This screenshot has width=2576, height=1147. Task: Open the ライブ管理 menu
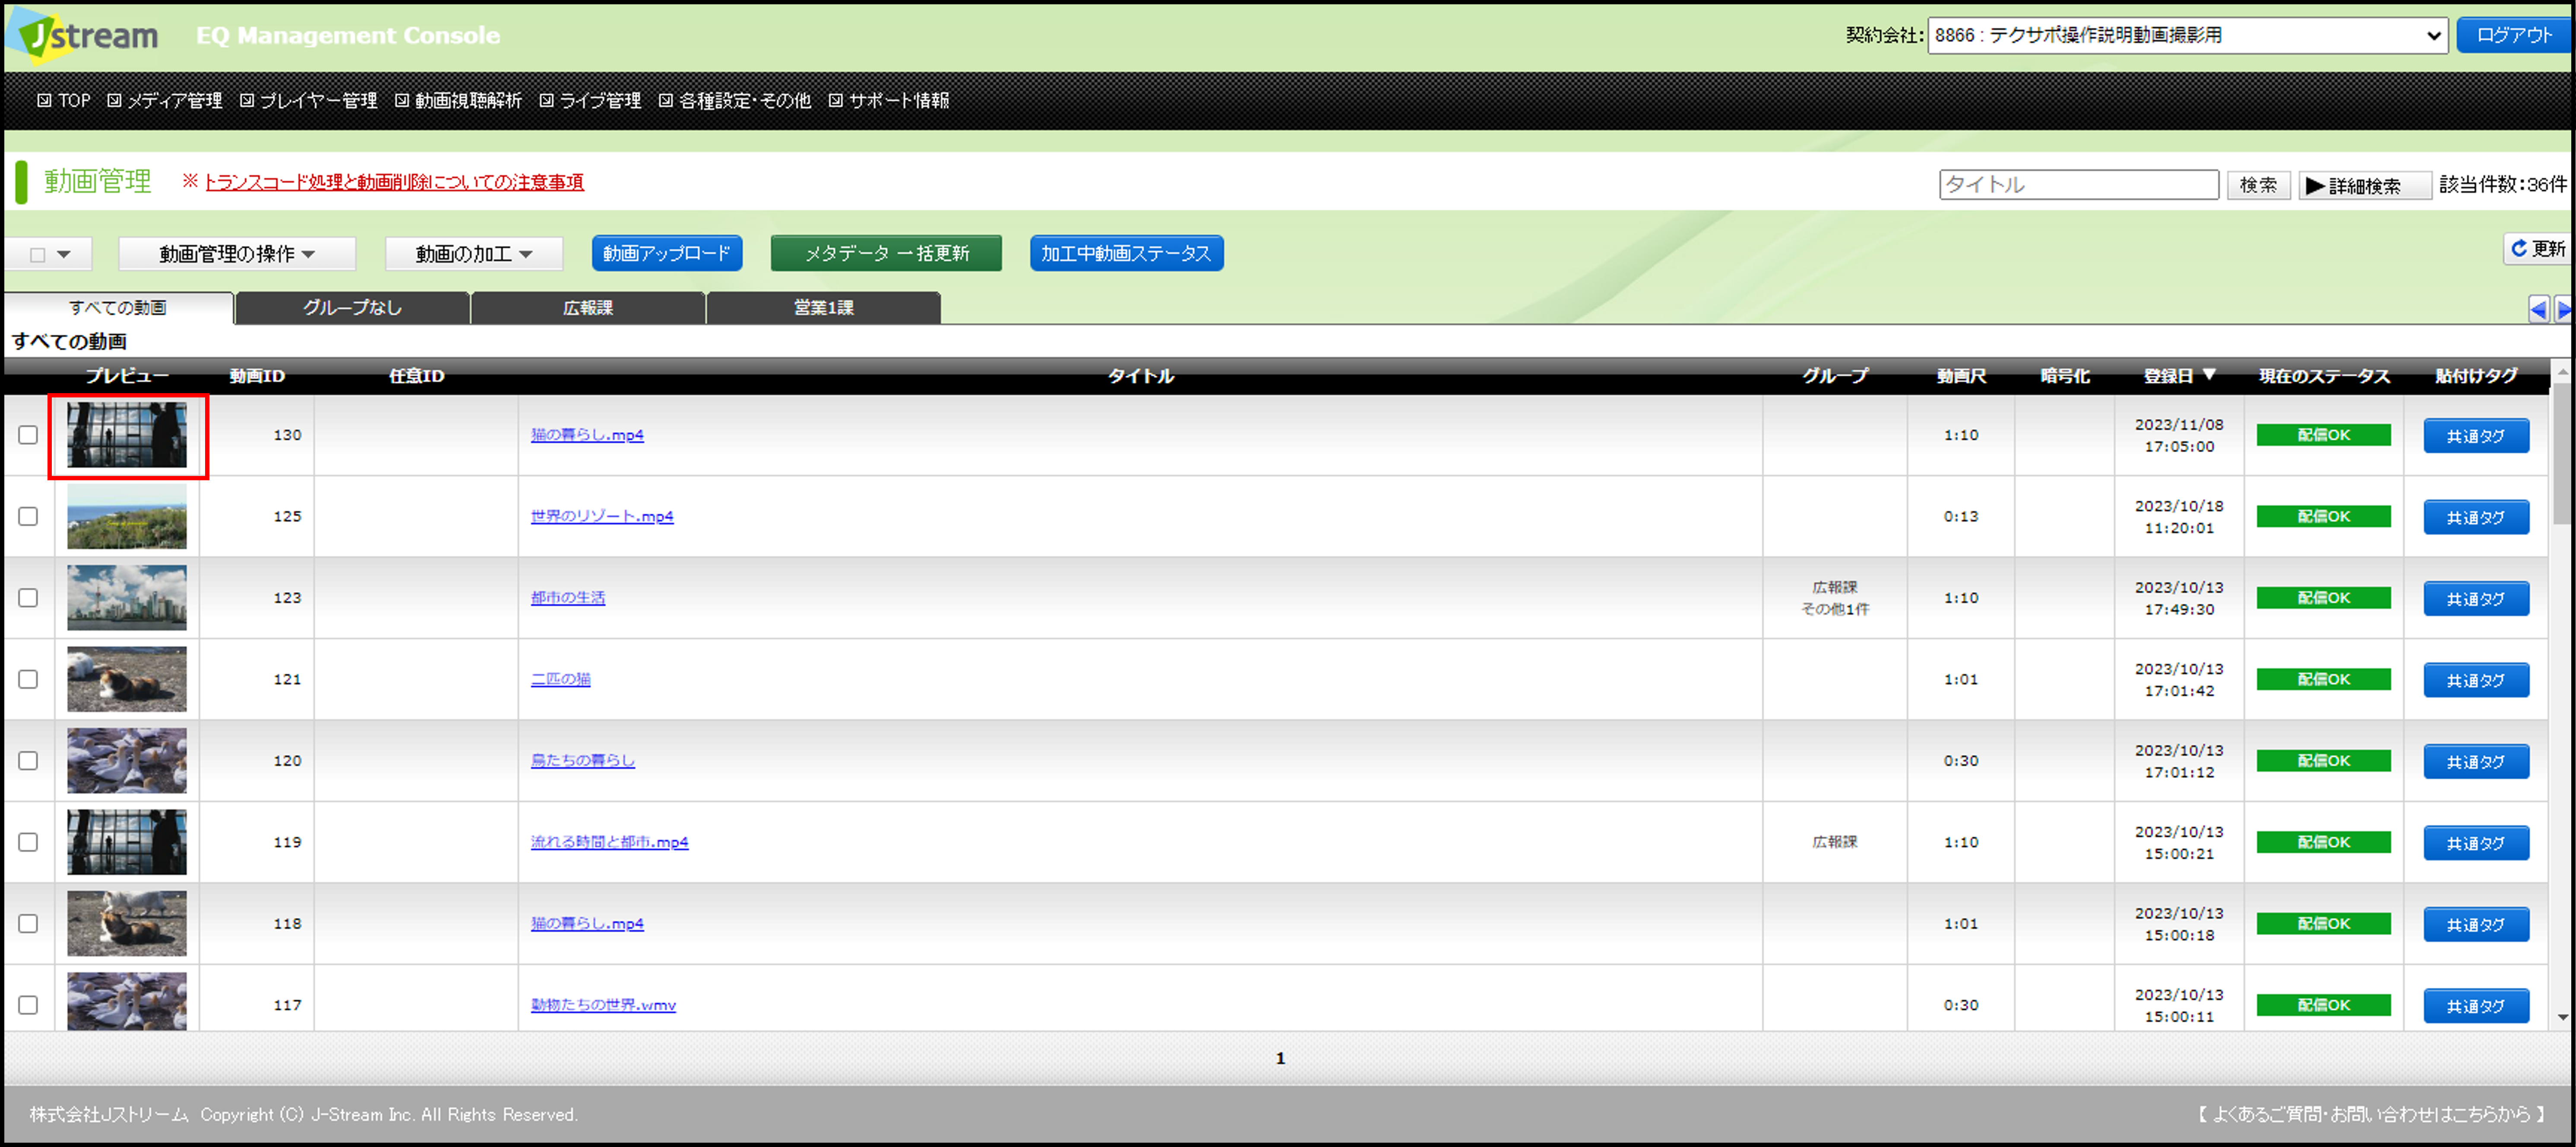tap(591, 101)
